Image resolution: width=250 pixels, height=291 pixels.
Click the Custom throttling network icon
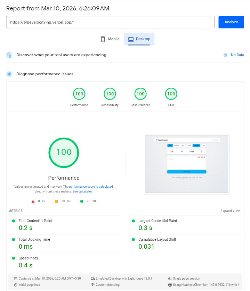92,285
